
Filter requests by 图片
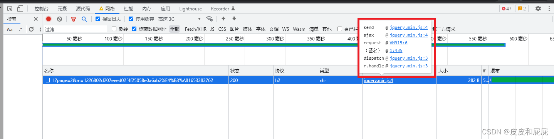tap(234, 29)
